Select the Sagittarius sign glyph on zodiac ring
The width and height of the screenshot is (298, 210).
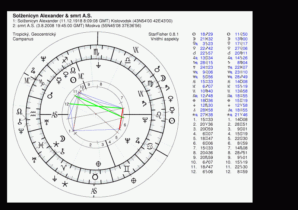tap(65, 60)
